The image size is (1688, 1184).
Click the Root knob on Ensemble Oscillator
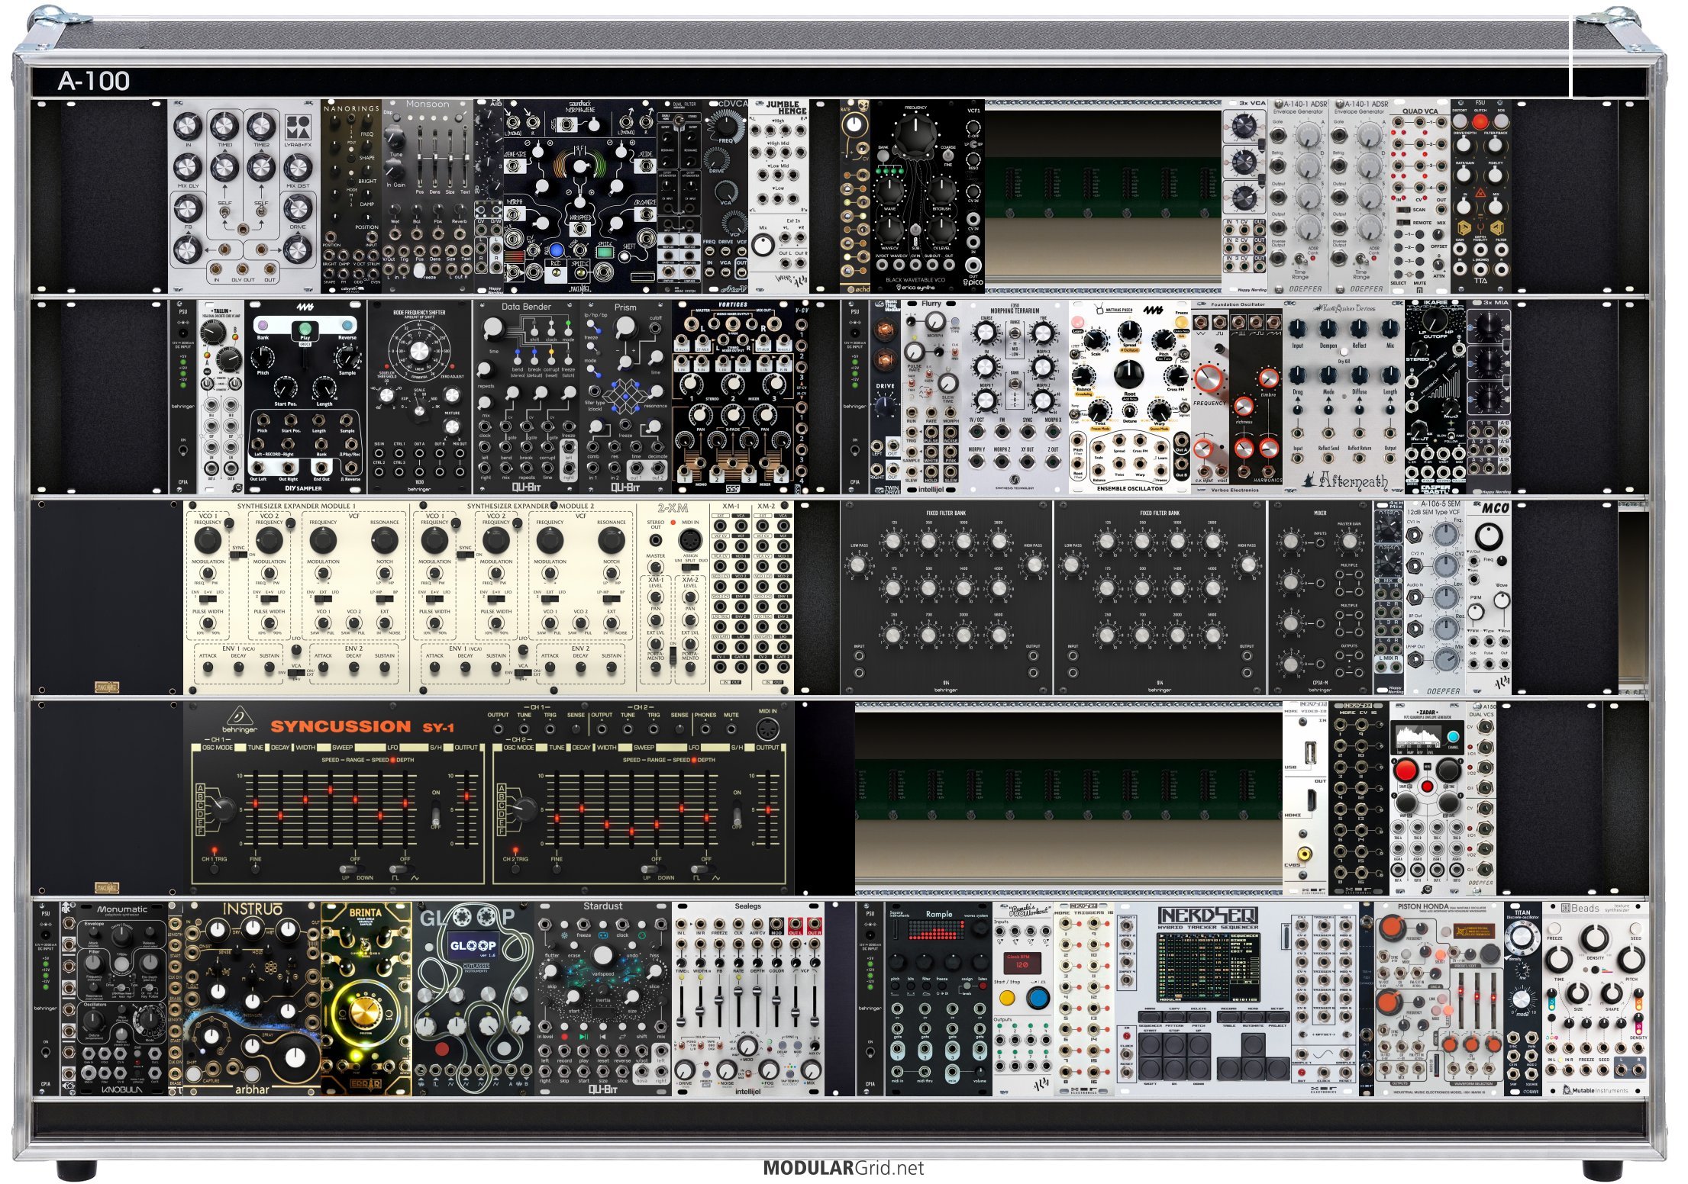pyautogui.click(x=1129, y=375)
